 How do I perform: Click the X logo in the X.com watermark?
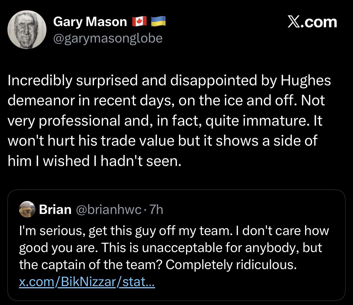click(294, 22)
